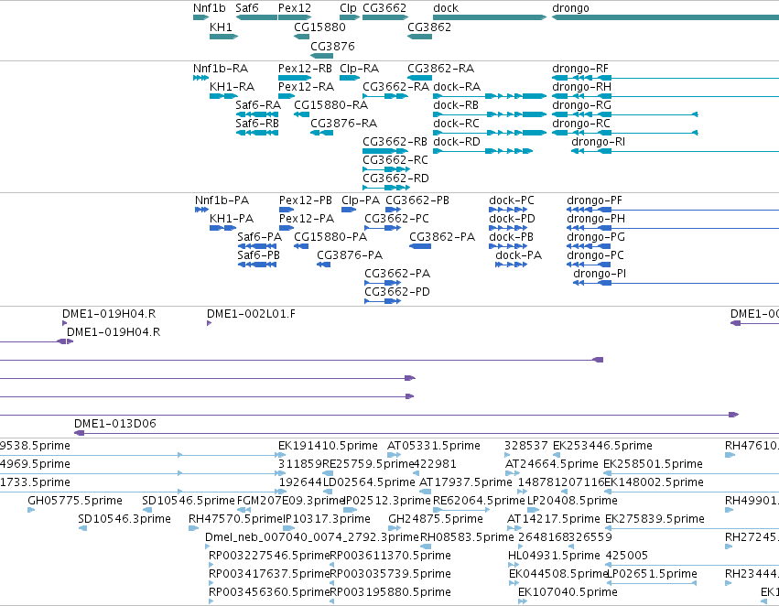
Task: Click the CG3862 gene feature
Action: 420,37
